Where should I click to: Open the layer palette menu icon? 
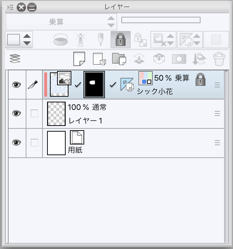coord(10,7)
